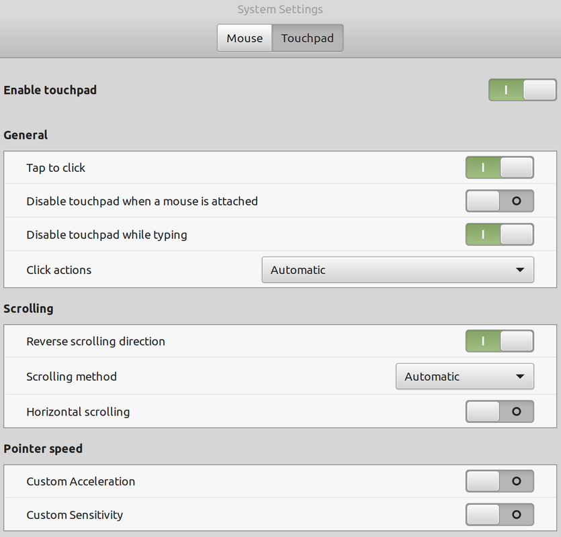
Task: Turn on Custom Acceleration
Action: click(x=499, y=481)
